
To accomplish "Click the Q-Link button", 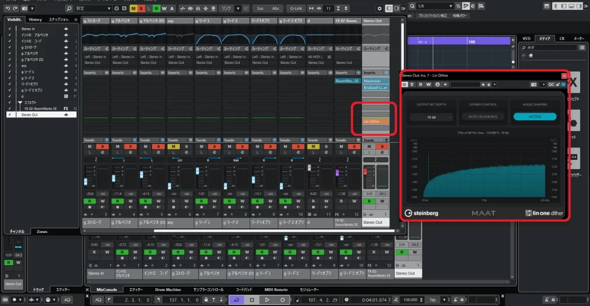I will pyautogui.click(x=296, y=9).
